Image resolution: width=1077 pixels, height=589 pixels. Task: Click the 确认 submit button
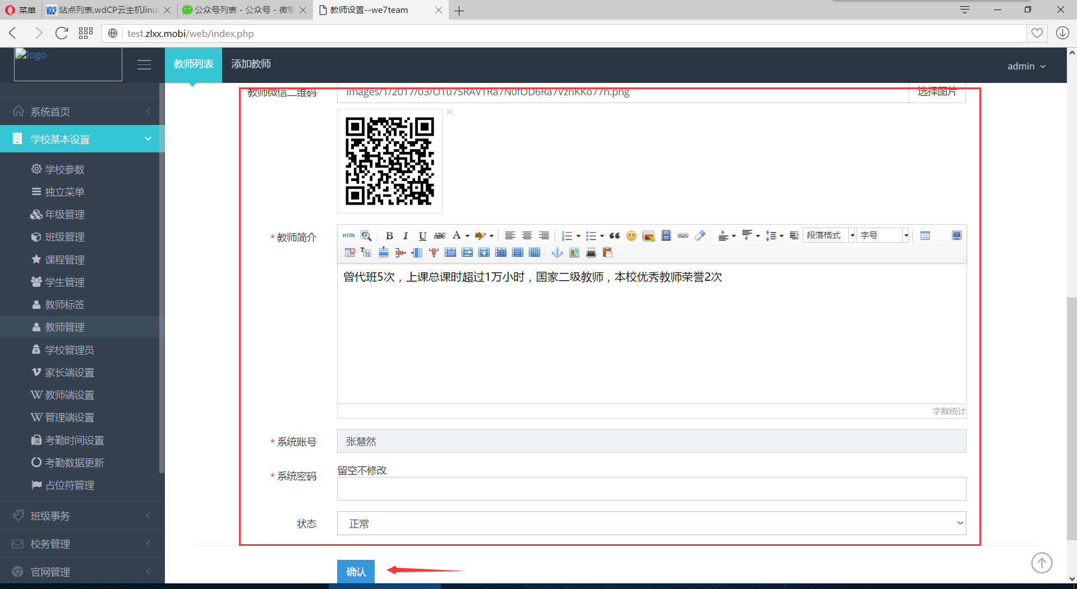coord(356,572)
